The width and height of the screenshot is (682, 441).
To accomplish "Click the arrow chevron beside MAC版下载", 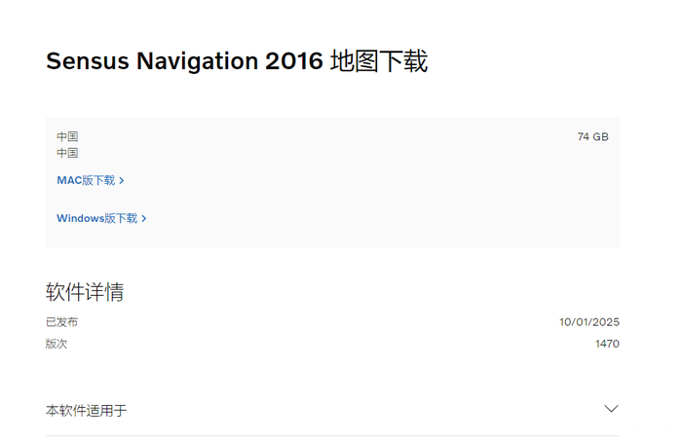I will click(x=122, y=181).
